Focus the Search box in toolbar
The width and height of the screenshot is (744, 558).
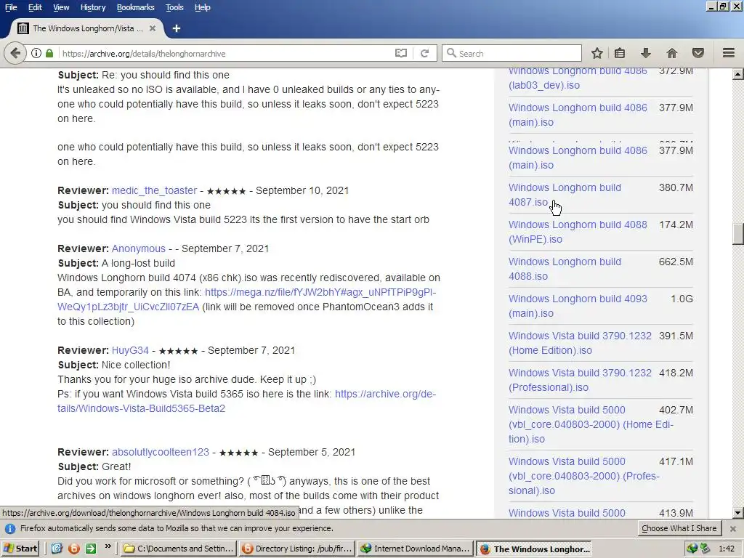(x=511, y=53)
